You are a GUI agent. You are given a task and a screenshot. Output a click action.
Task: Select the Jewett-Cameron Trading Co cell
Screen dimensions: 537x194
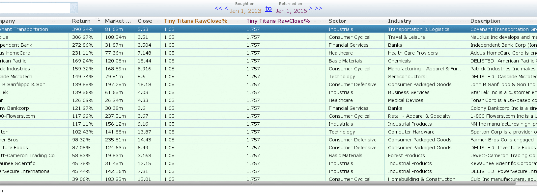[34, 156]
